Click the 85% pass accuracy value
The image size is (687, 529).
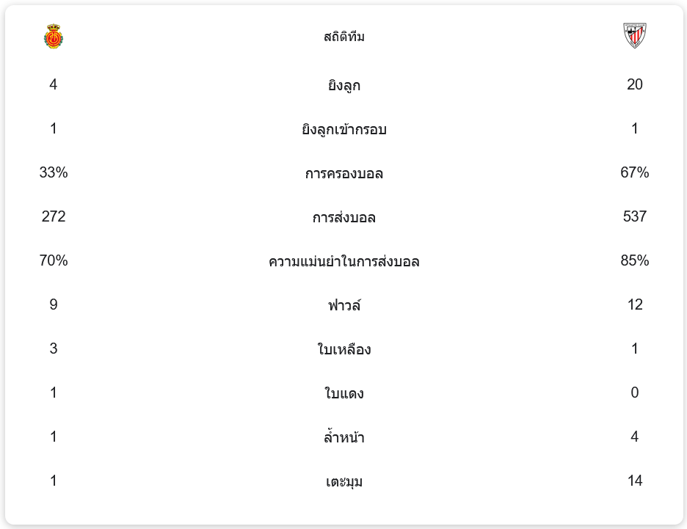coord(634,260)
